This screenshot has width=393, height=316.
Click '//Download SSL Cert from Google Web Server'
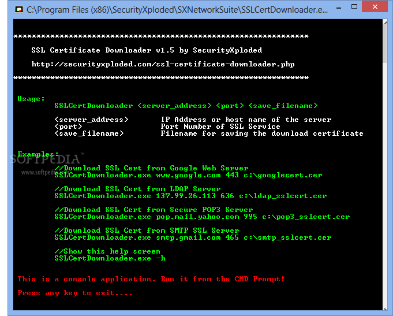(151, 168)
